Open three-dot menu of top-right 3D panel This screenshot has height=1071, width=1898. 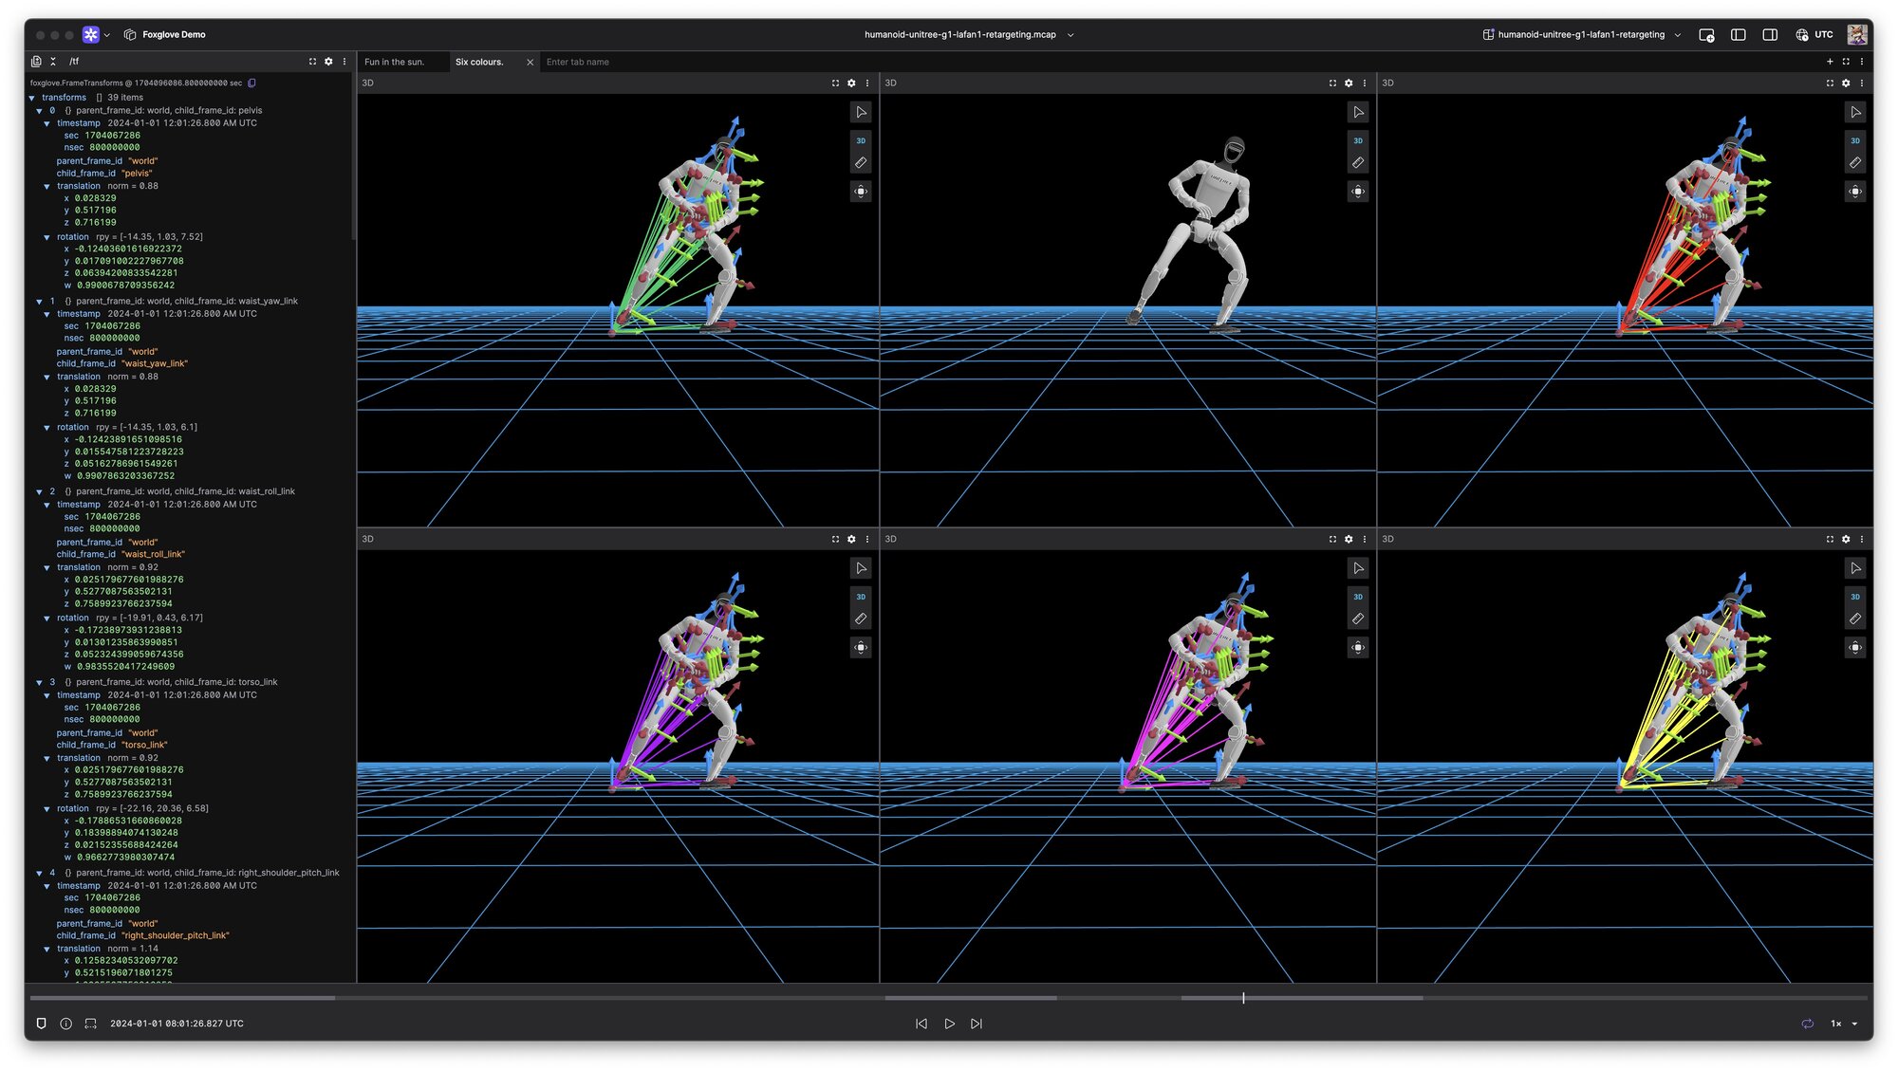tap(1862, 83)
